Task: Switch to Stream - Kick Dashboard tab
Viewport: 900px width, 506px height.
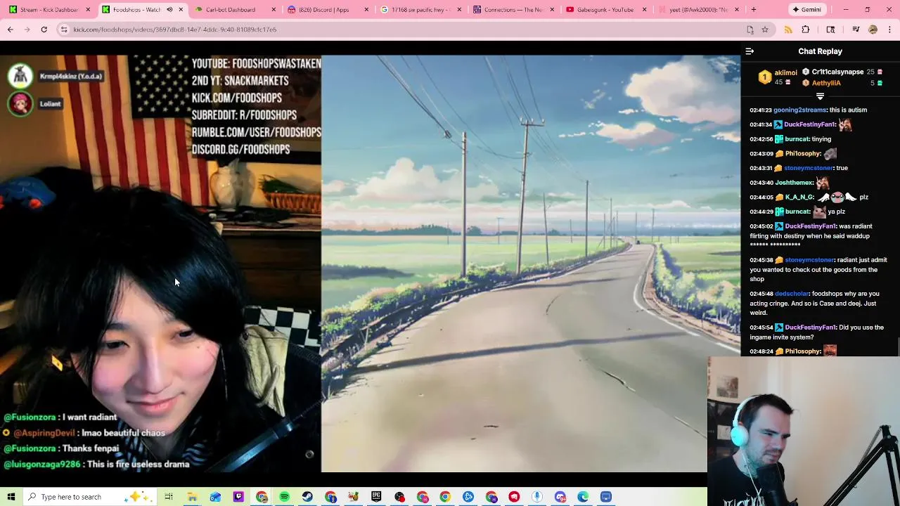Action: pos(49,10)
